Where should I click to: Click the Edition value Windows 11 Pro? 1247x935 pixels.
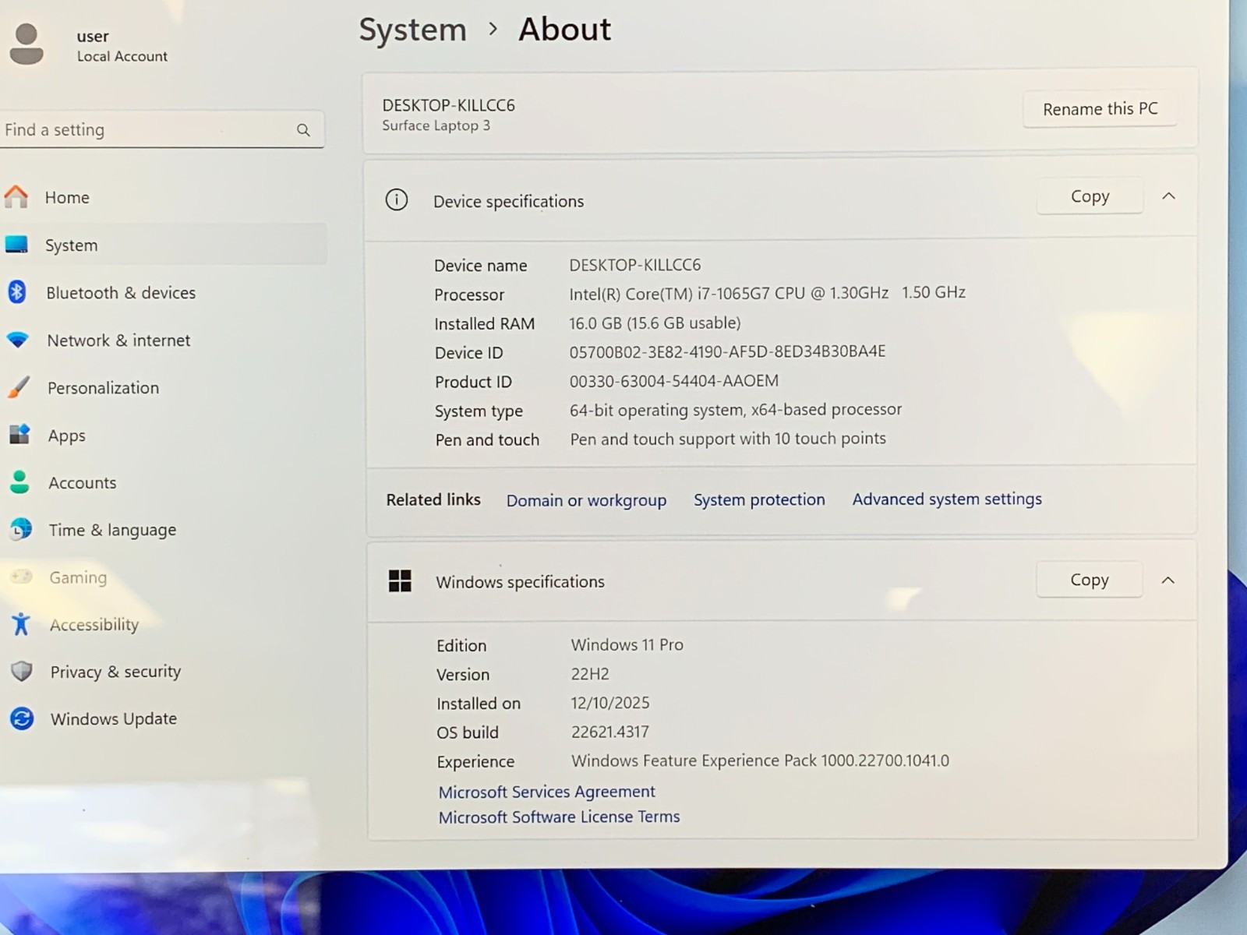(627, 644)
